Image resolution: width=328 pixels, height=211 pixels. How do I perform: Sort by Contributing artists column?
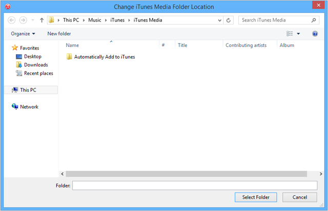(x=246, y=45)
